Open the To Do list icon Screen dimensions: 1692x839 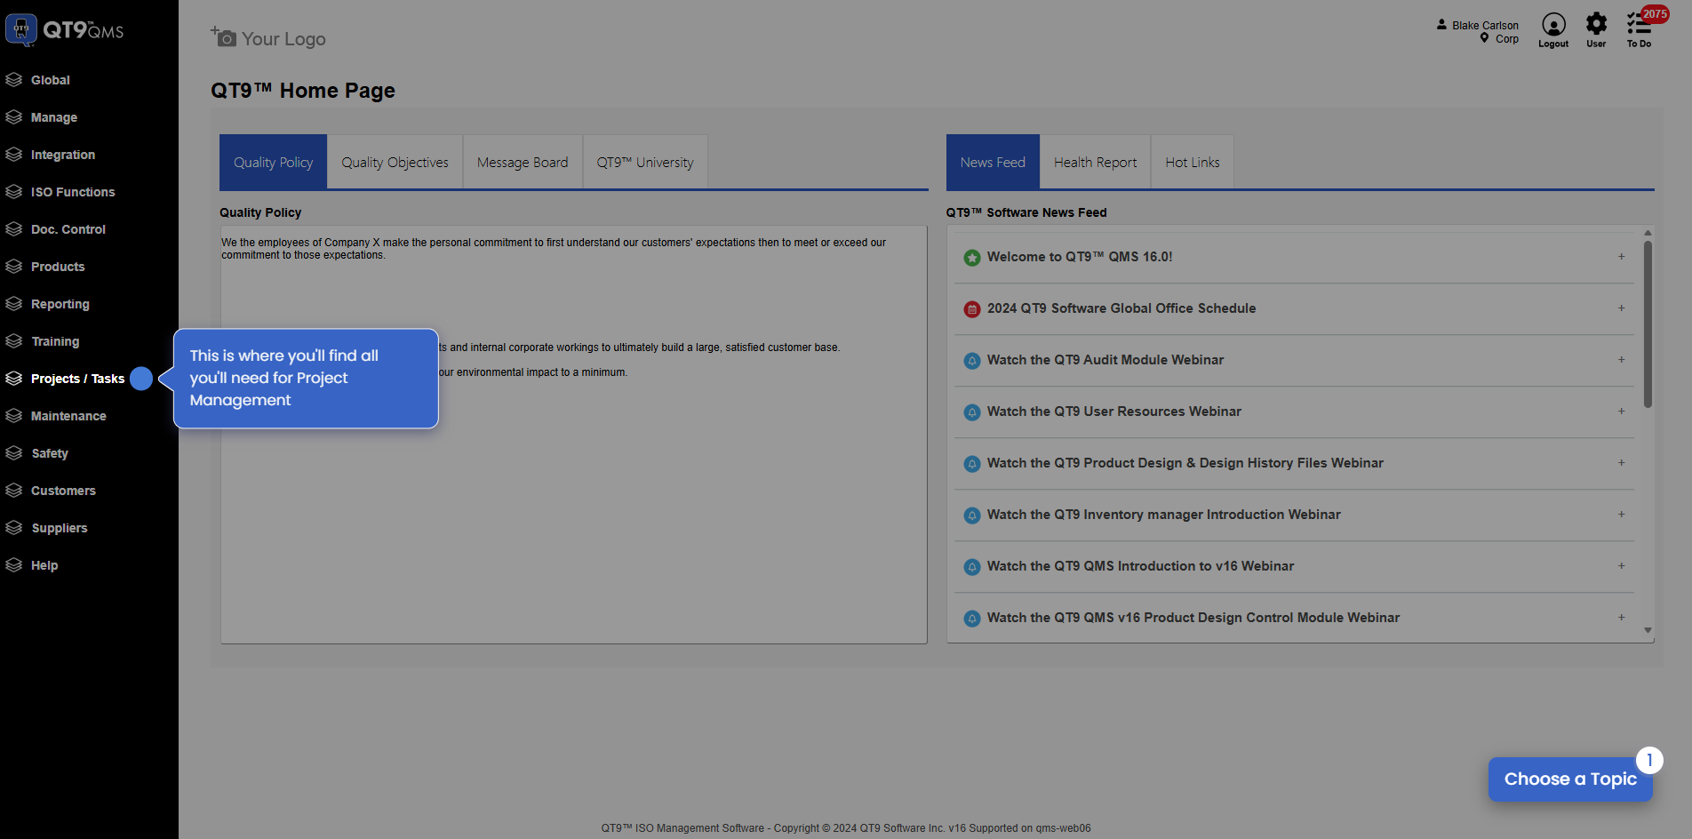pyautogui.click(x=1639, y=27)
